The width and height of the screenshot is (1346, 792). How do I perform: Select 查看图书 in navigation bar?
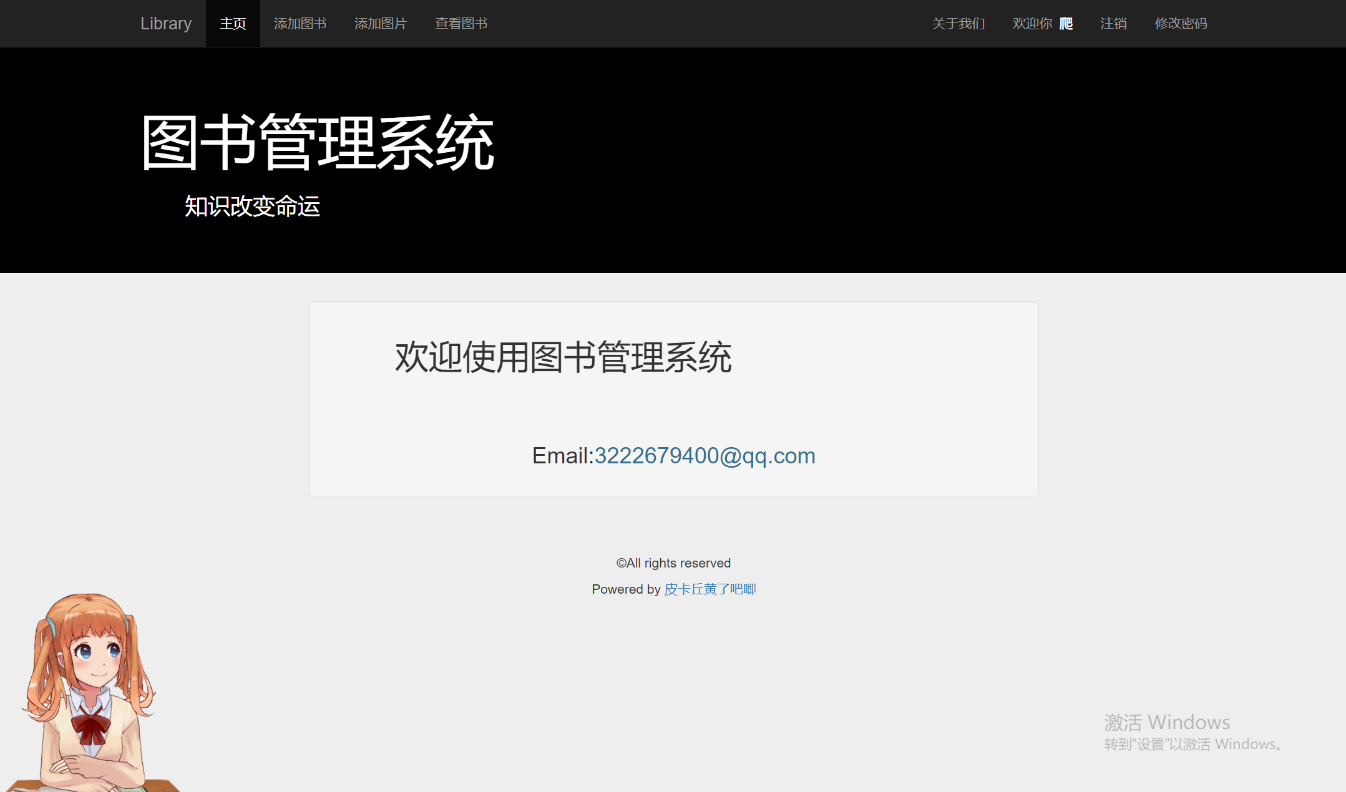(461, 24)
